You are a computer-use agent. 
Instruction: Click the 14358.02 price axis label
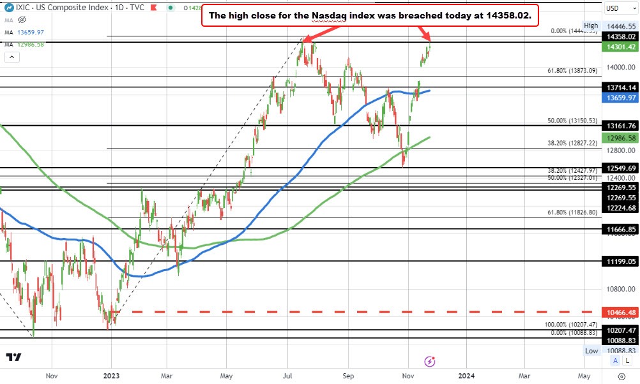621,37
